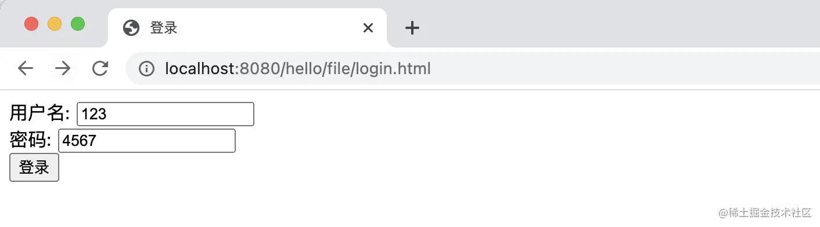Click the 稀土掘金技术社区 watermark text
820x227 pixels.
pos(769,213)
